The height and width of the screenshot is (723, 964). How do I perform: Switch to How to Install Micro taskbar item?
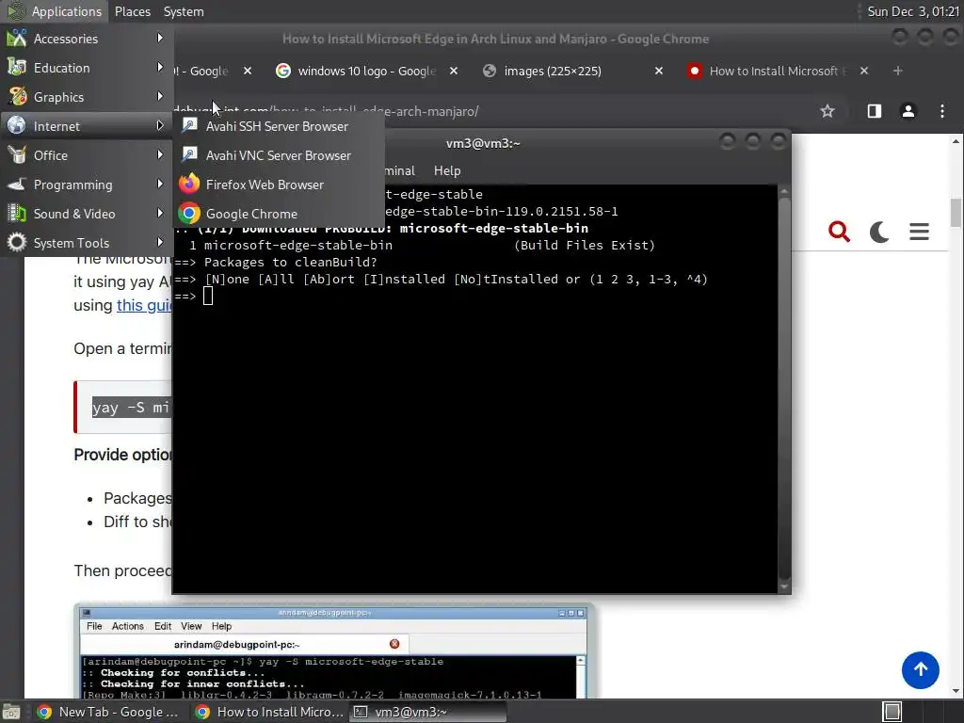(x=269, y=712)
